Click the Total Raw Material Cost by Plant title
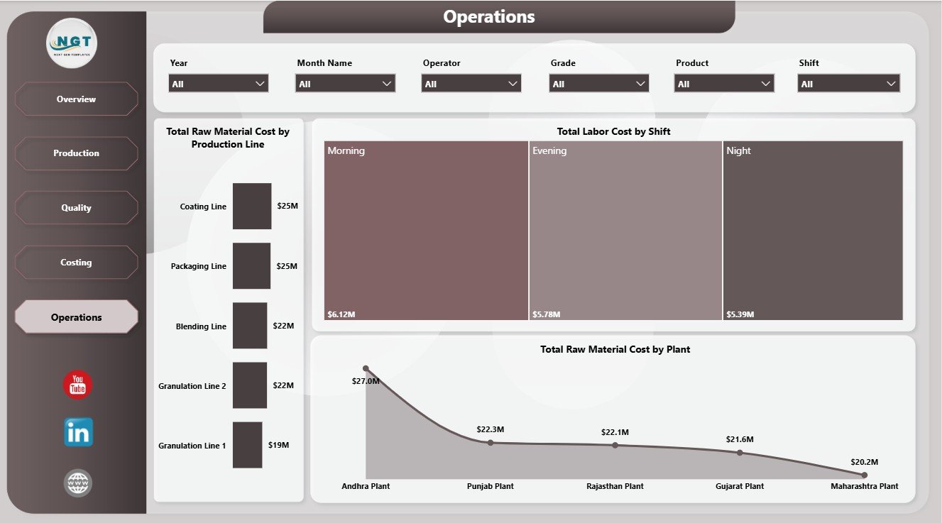This screenshot has height=523, width=942. 615,349
